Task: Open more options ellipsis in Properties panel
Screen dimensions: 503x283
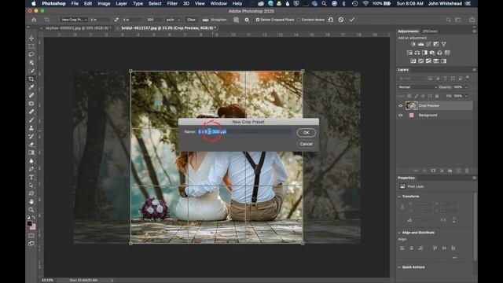Action: pyautogui.click(x=454, y=258)
